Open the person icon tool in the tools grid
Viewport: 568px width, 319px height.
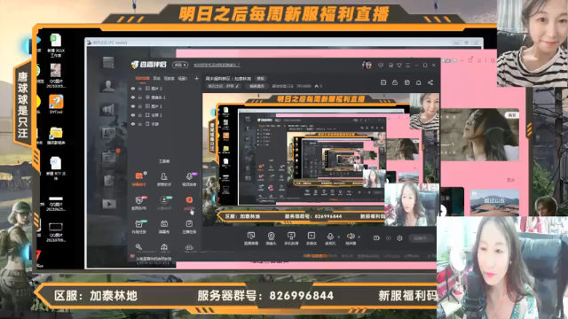point(163,179)
